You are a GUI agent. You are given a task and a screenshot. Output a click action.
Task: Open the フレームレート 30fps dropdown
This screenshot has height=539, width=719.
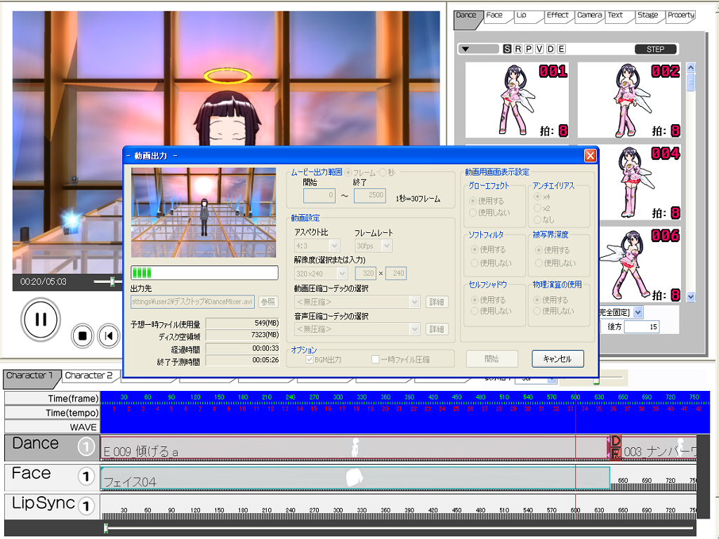(373, 246)
